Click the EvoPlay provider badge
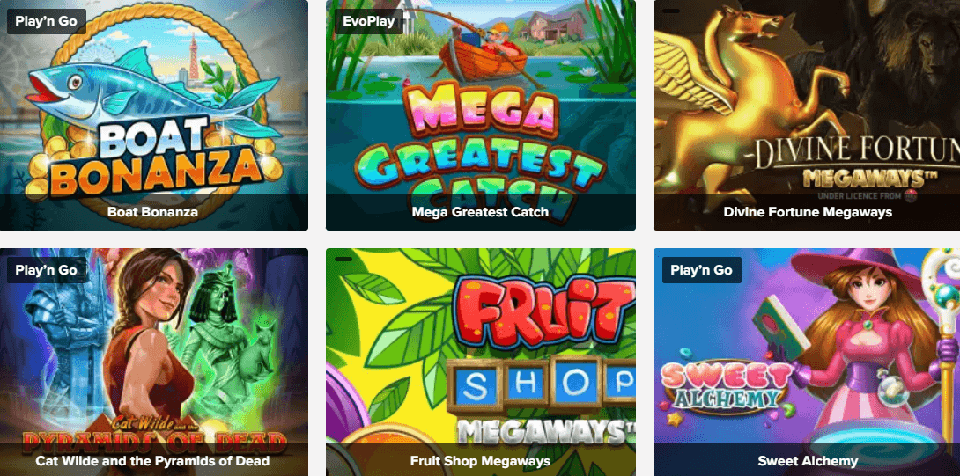The image size is (960, 476). coord(369,21)
